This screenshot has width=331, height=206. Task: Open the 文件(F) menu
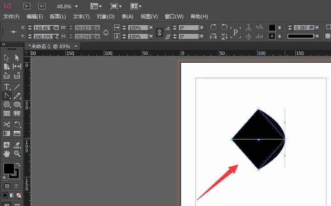pos(11,17)
